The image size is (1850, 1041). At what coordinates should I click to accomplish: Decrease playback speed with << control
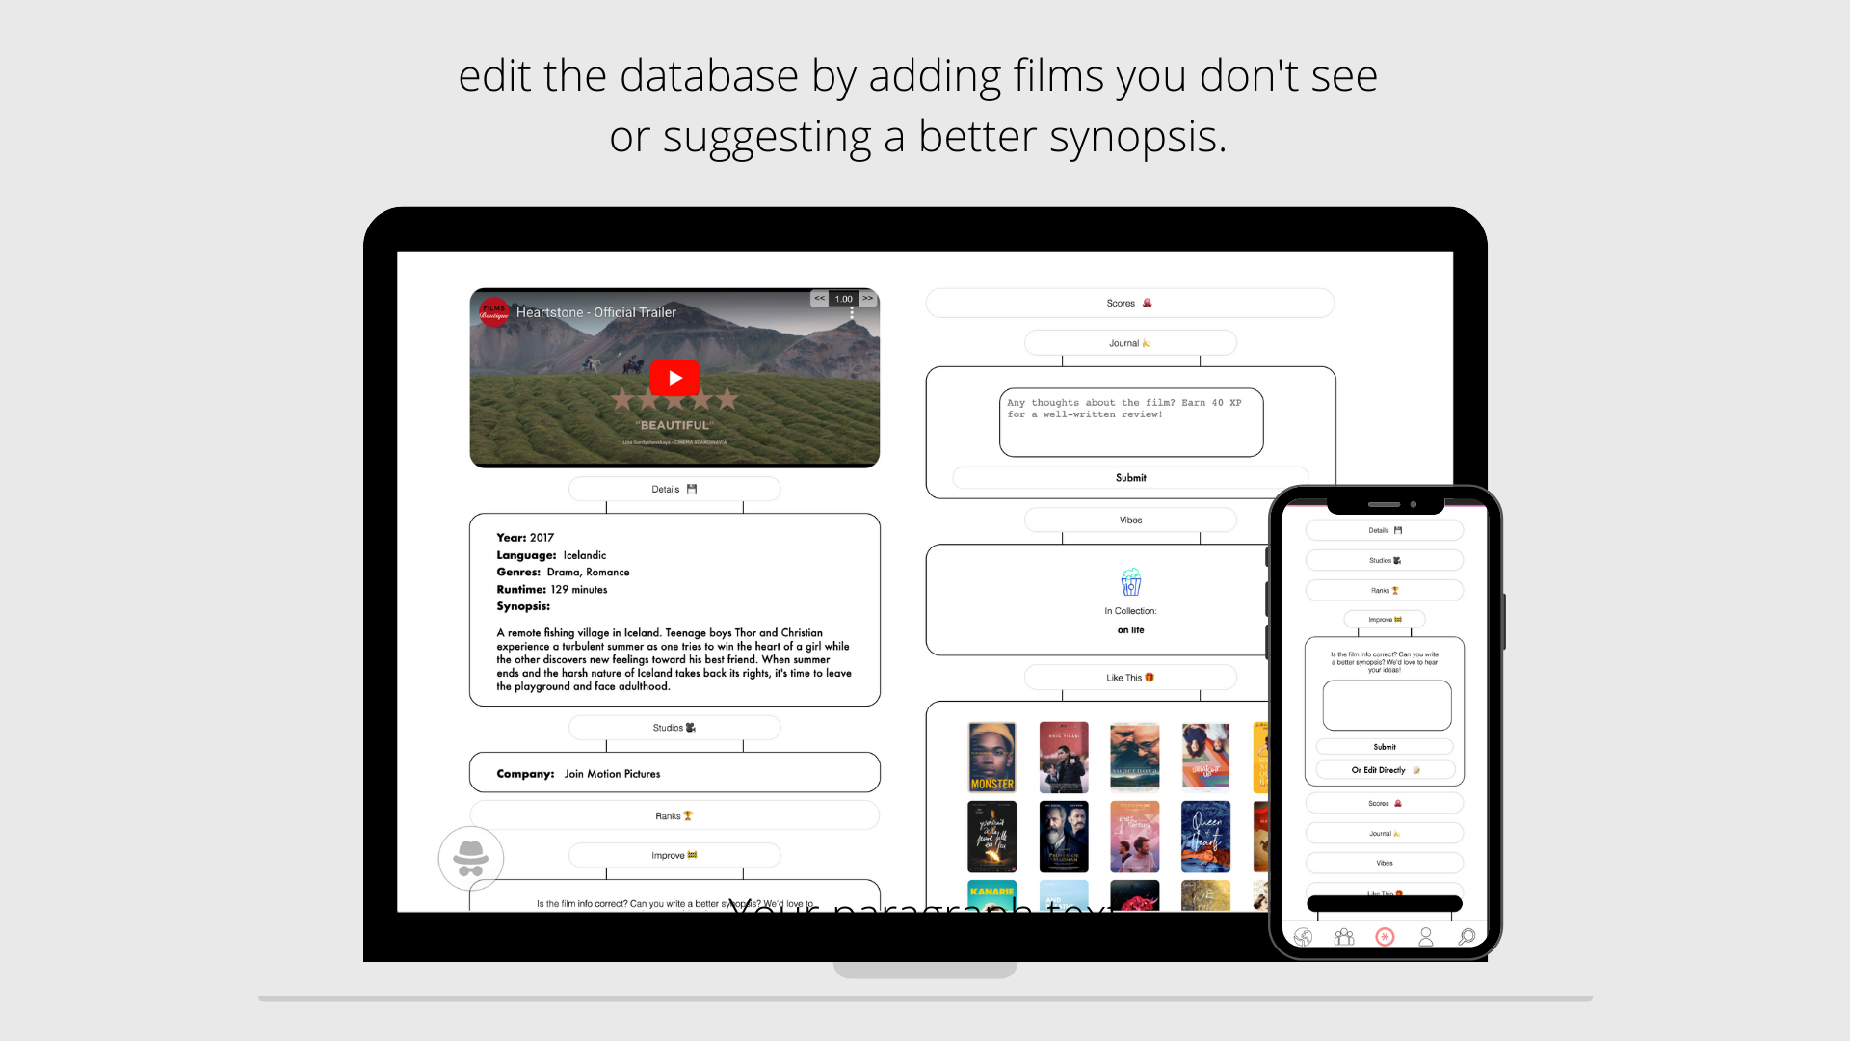[x=820, y=299]
